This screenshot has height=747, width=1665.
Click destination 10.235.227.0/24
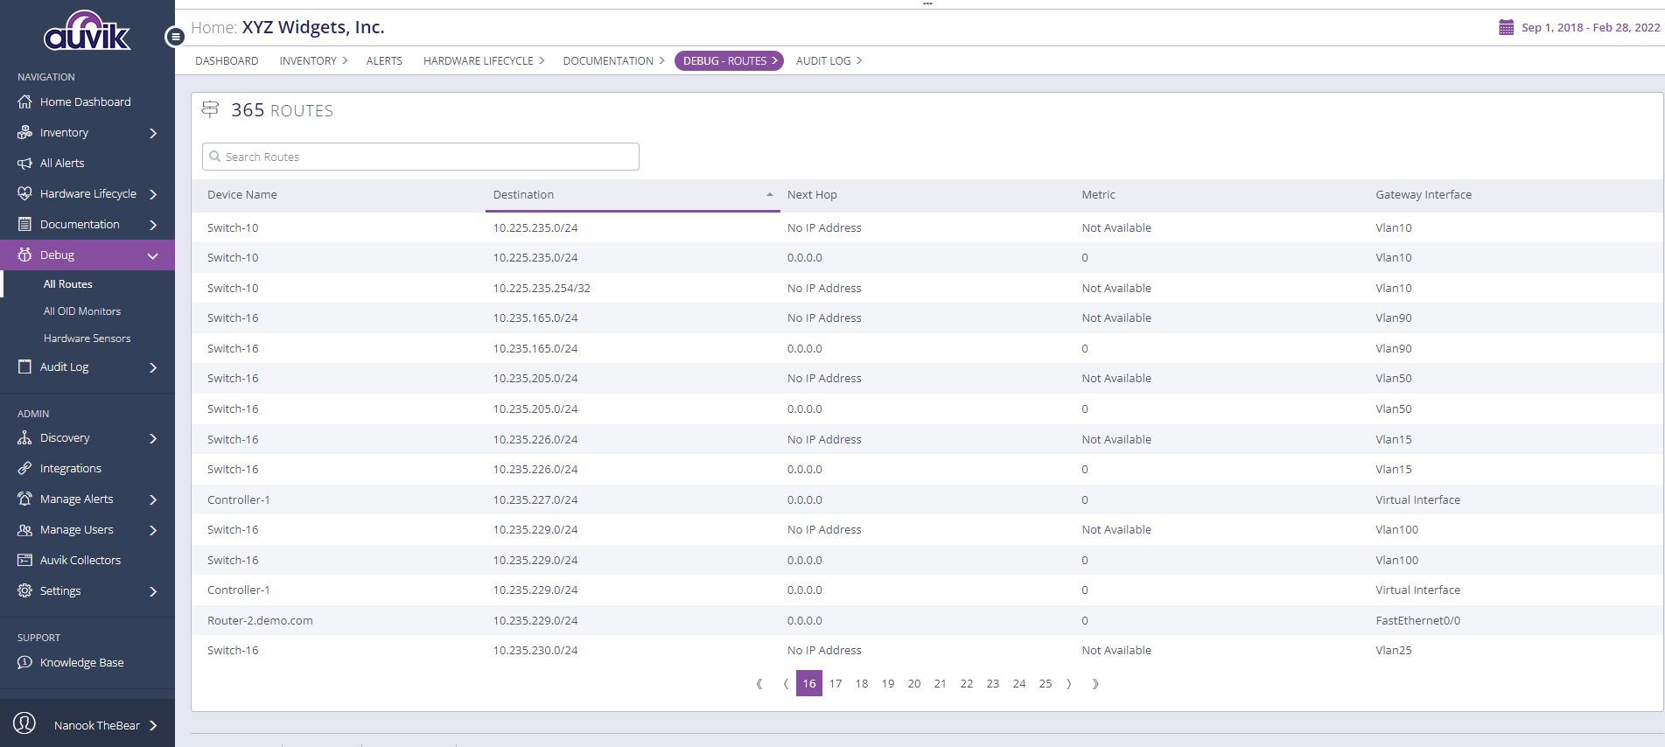click(535, 500)
